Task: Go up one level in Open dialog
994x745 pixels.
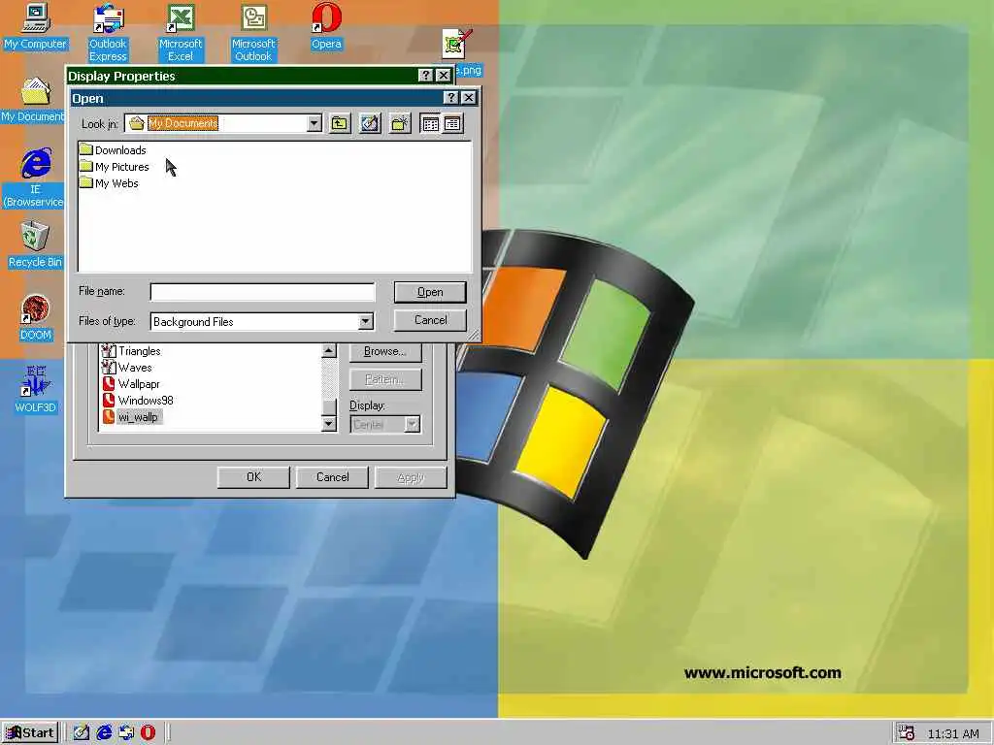Action: (x=340, y=123)
